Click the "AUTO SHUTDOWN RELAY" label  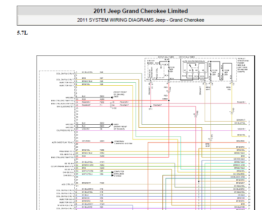pos(193,61)
